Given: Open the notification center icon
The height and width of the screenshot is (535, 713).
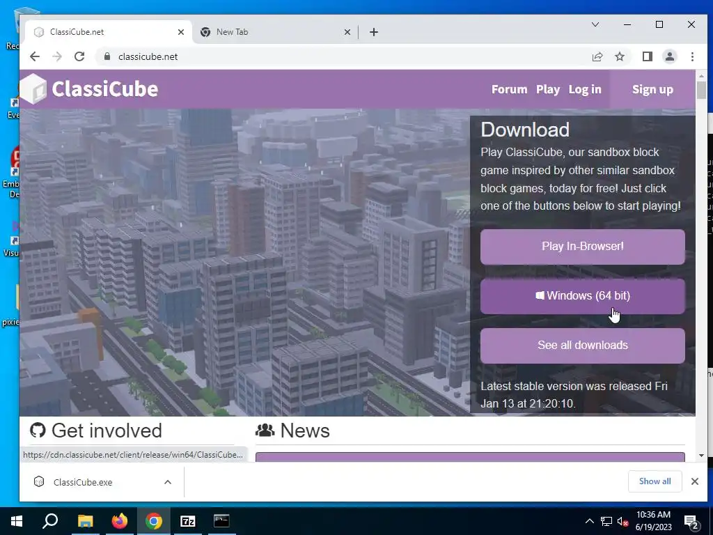Looking at the screenshot, I should coord(691,521).
